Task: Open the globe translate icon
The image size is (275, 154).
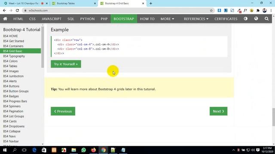Action: (x=256, y=18)
